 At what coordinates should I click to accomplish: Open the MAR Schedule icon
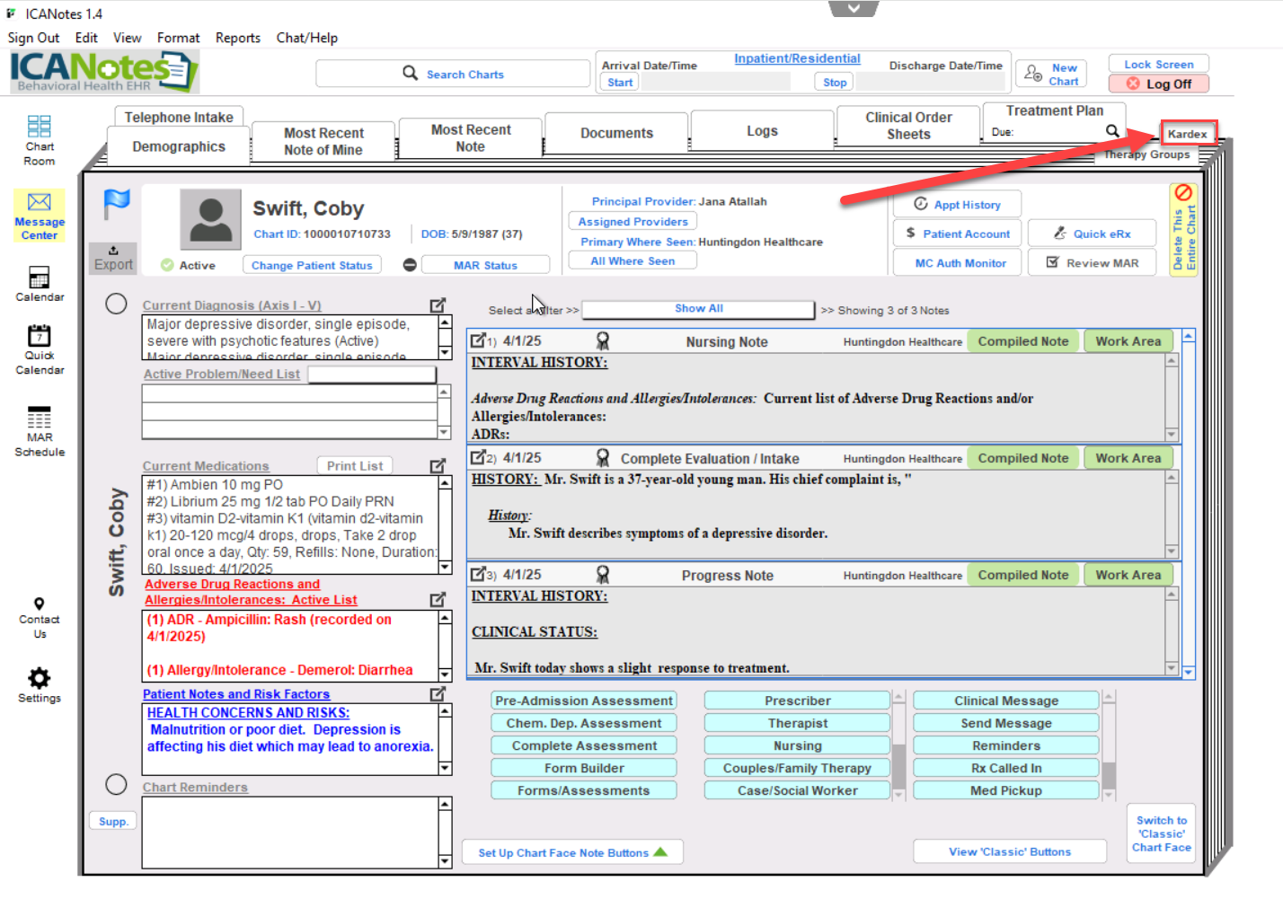(x=40, y=419)
